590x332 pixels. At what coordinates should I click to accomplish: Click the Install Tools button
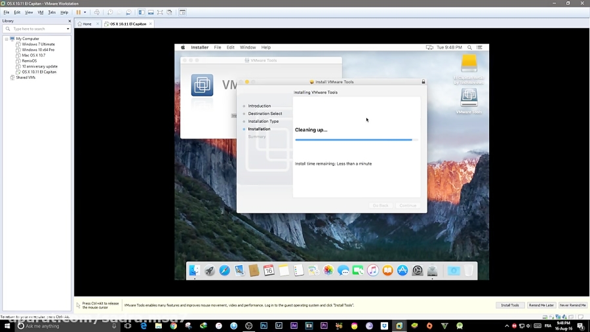point(510,305)
